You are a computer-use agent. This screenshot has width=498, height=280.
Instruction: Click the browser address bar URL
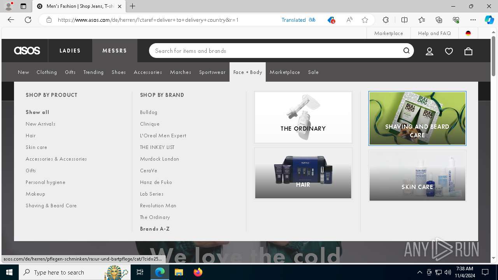click(148, 20)
